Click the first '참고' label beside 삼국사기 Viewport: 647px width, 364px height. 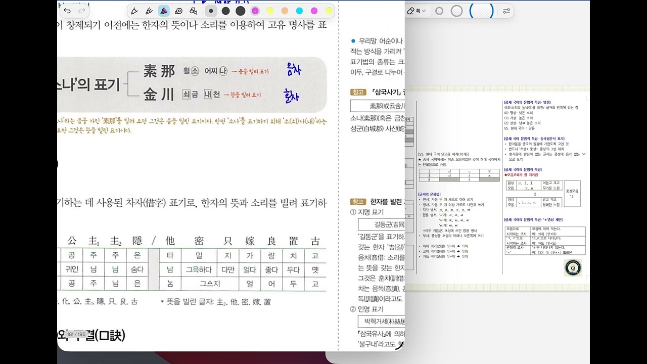coord(358,93)
